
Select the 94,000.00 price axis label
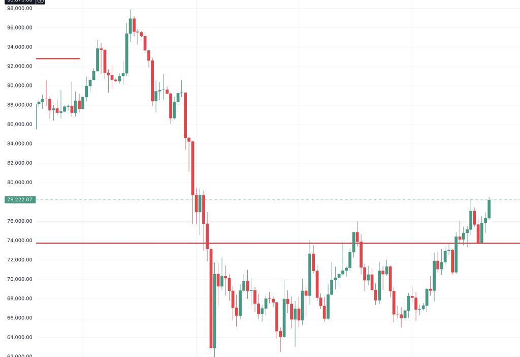[20, 47]
